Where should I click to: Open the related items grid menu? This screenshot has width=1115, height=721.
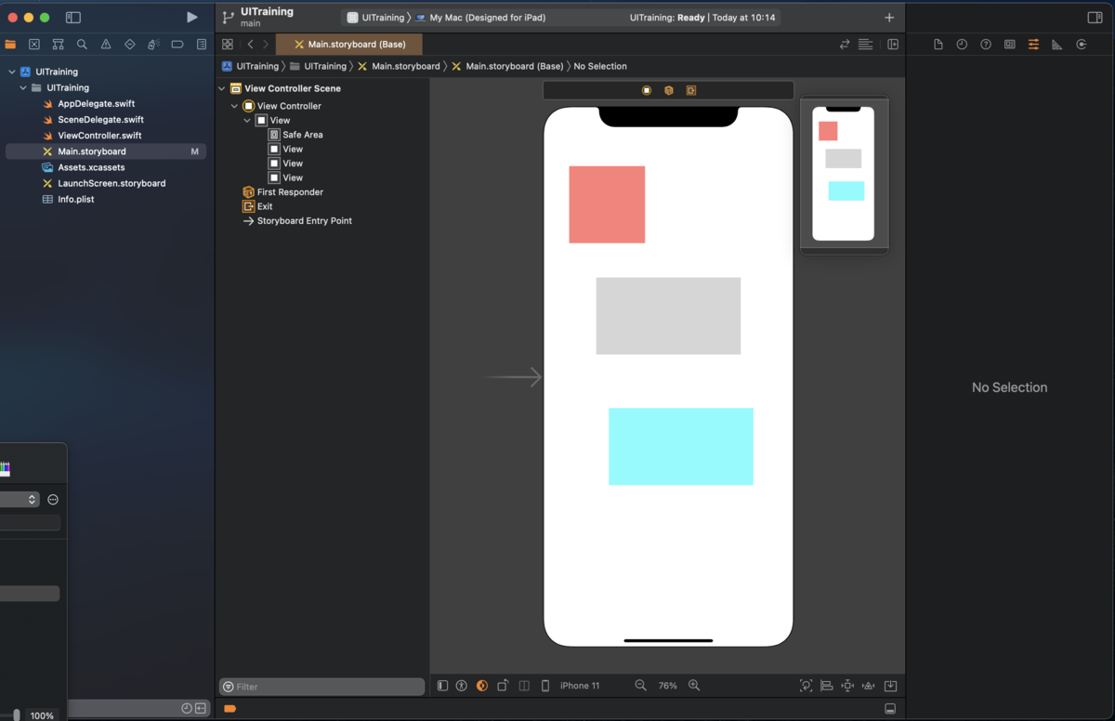(228, 45)
